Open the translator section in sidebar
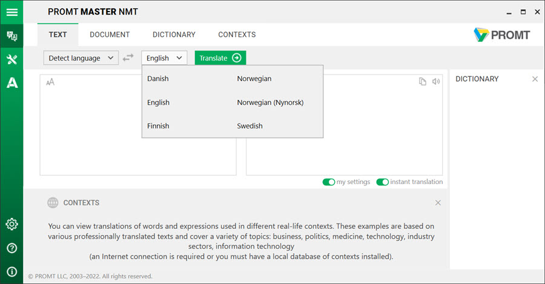Viewport: 545px width, 284px height. click(12, 36)
